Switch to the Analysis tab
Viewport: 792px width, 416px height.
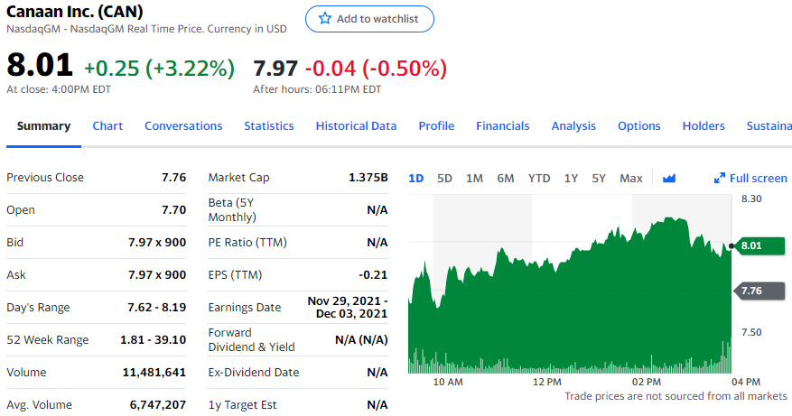click(x=573, y=126)
